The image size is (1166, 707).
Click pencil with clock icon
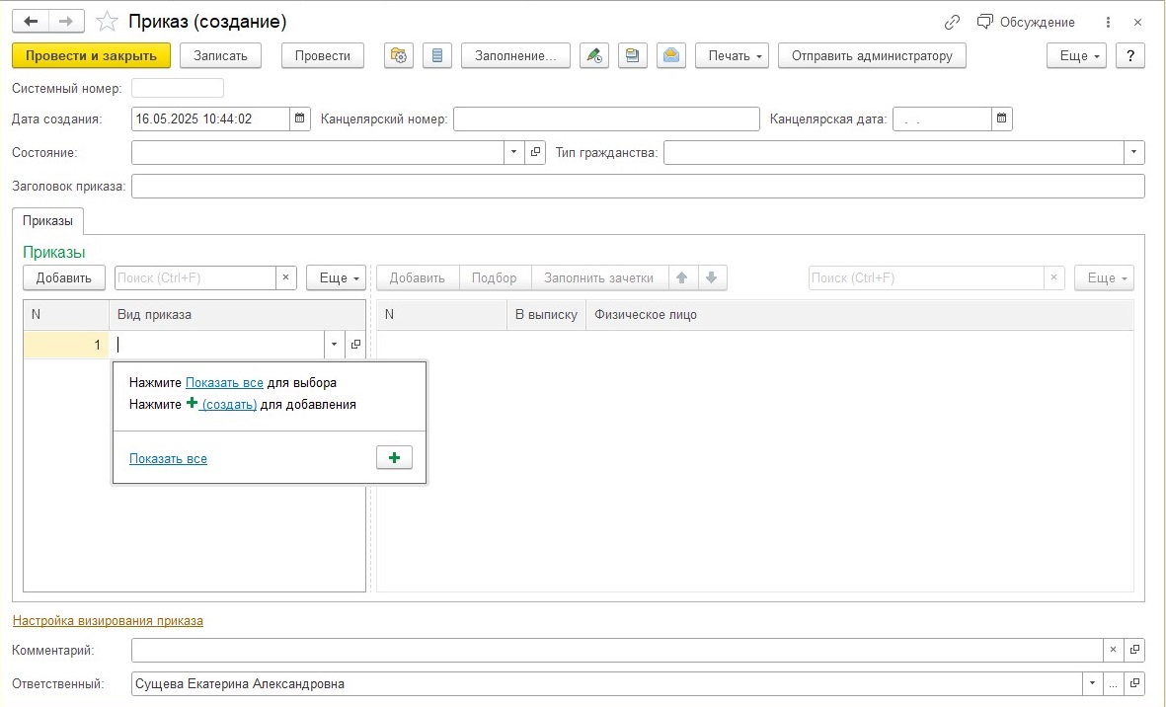tap(594, 55)
